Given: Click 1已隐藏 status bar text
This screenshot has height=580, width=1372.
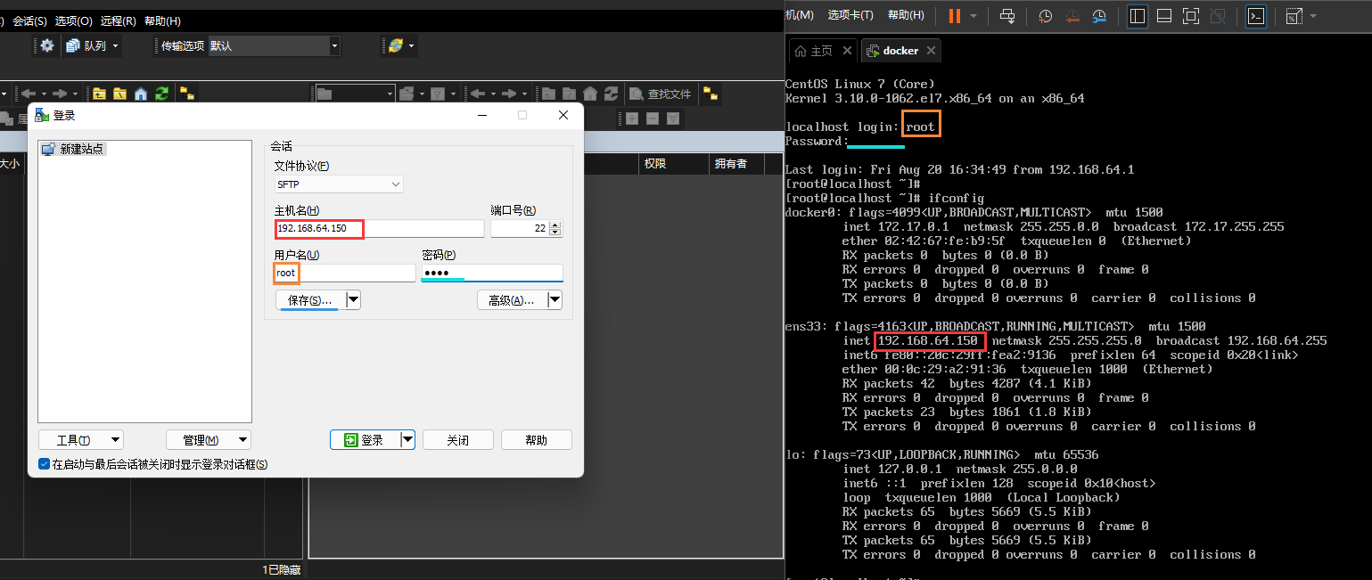Looking at the screenshot, I should tap(282, 569).
